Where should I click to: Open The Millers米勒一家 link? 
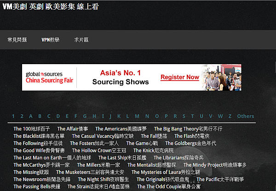(98, 165)
